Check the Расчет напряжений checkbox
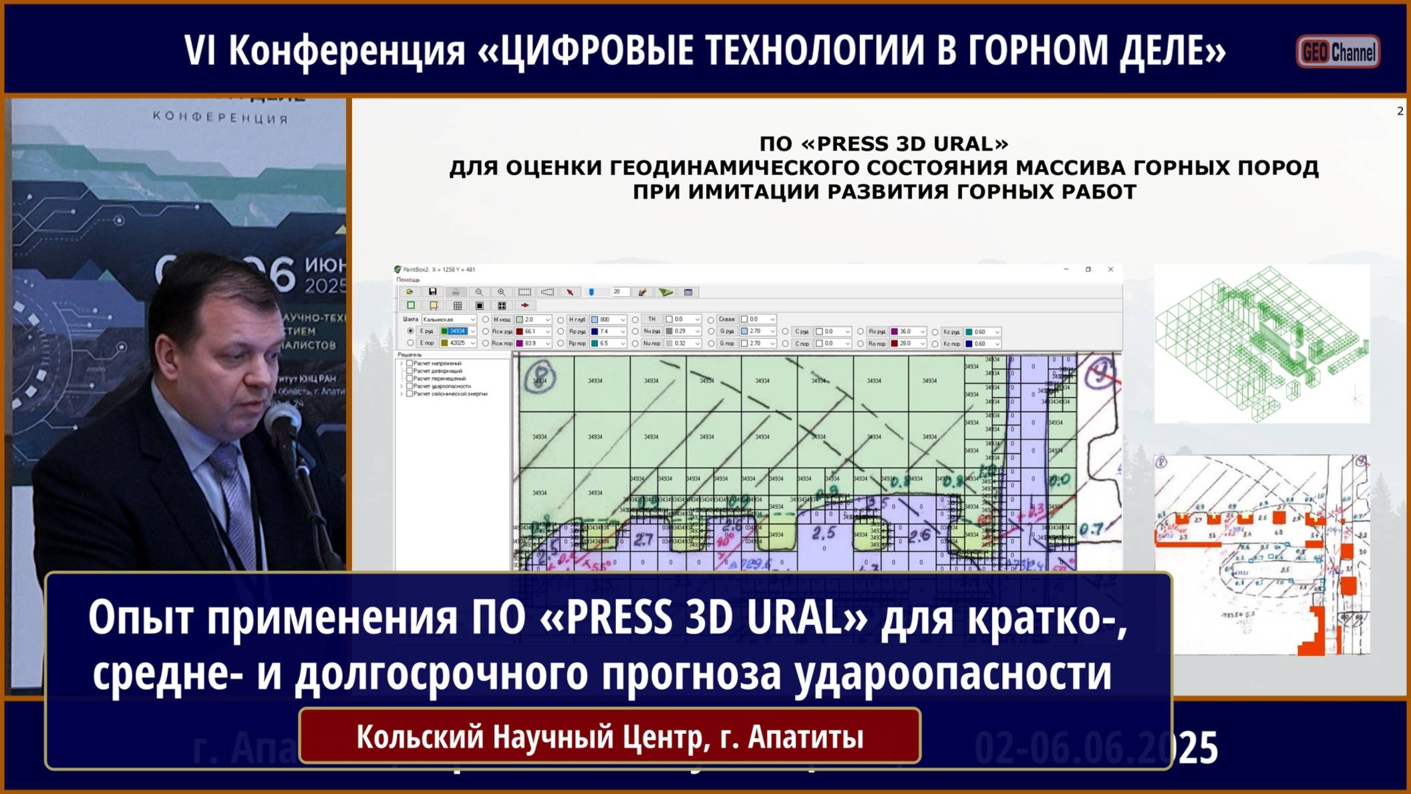Viewport: 1411px width, 794px height. pyautogui.click(x=410, y=363)
